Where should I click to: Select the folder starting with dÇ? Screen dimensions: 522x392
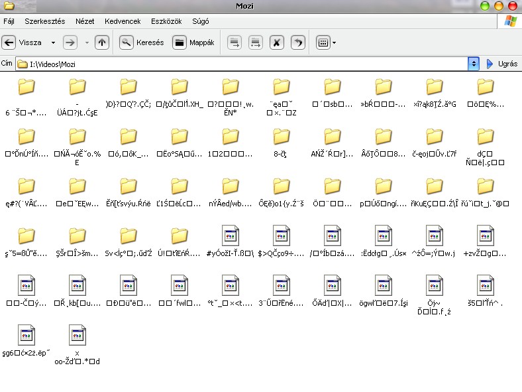[485, 147]
